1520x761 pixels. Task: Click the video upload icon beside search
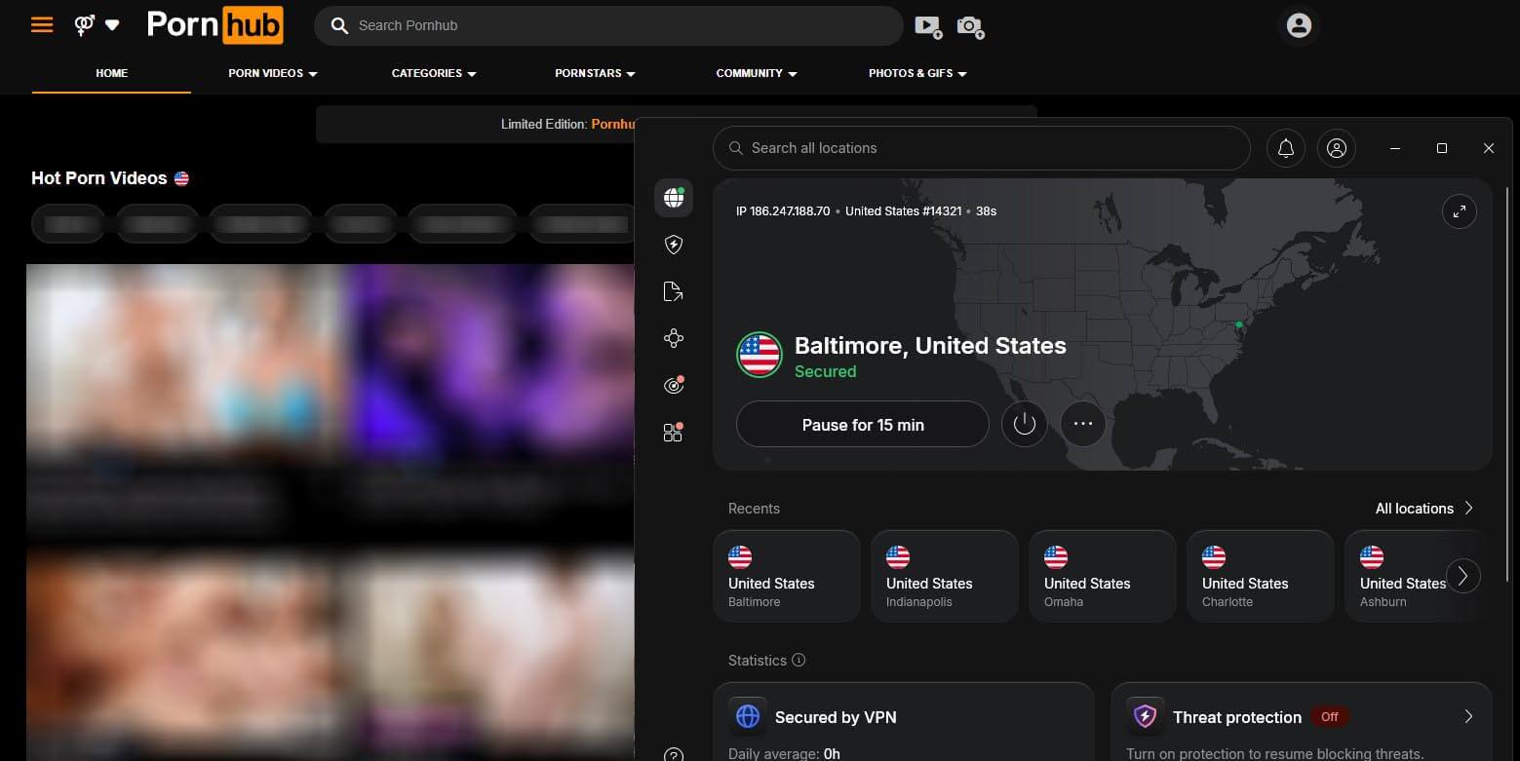pos(928,26)
